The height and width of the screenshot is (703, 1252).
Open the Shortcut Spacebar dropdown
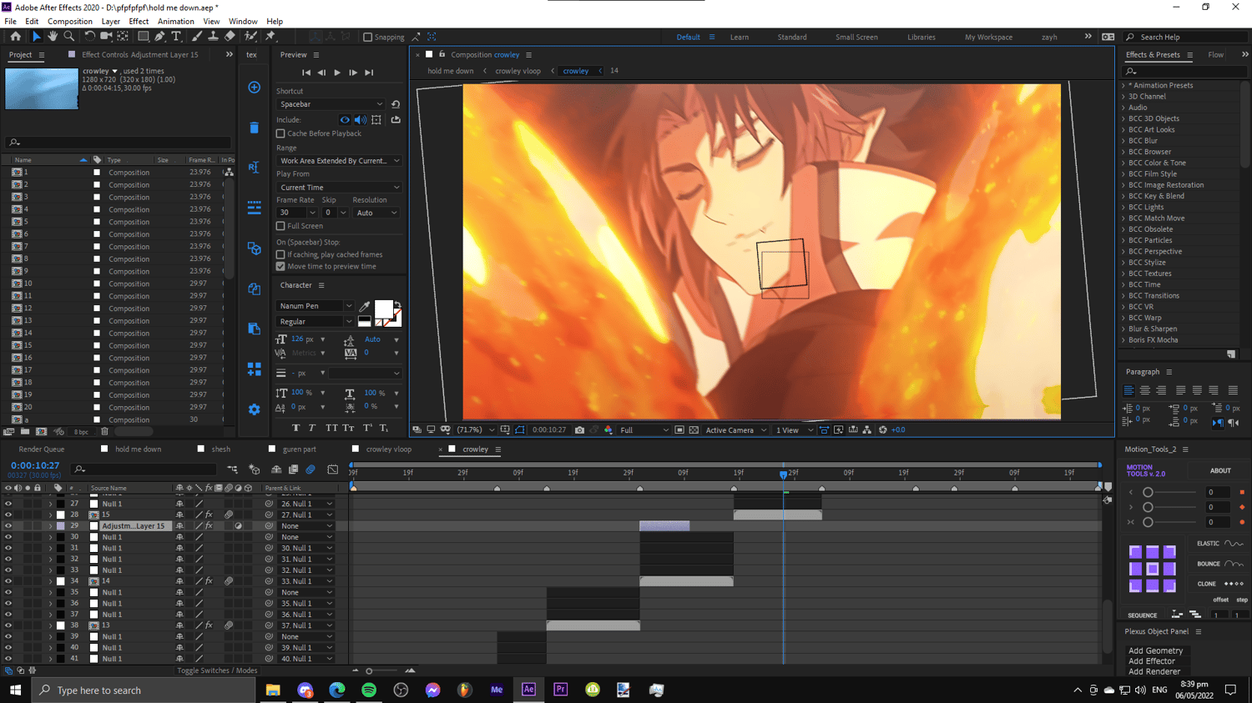point(331,104)
